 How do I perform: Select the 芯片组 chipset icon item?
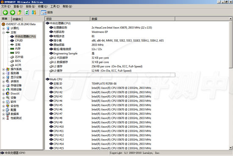click(x=12, y=57)
